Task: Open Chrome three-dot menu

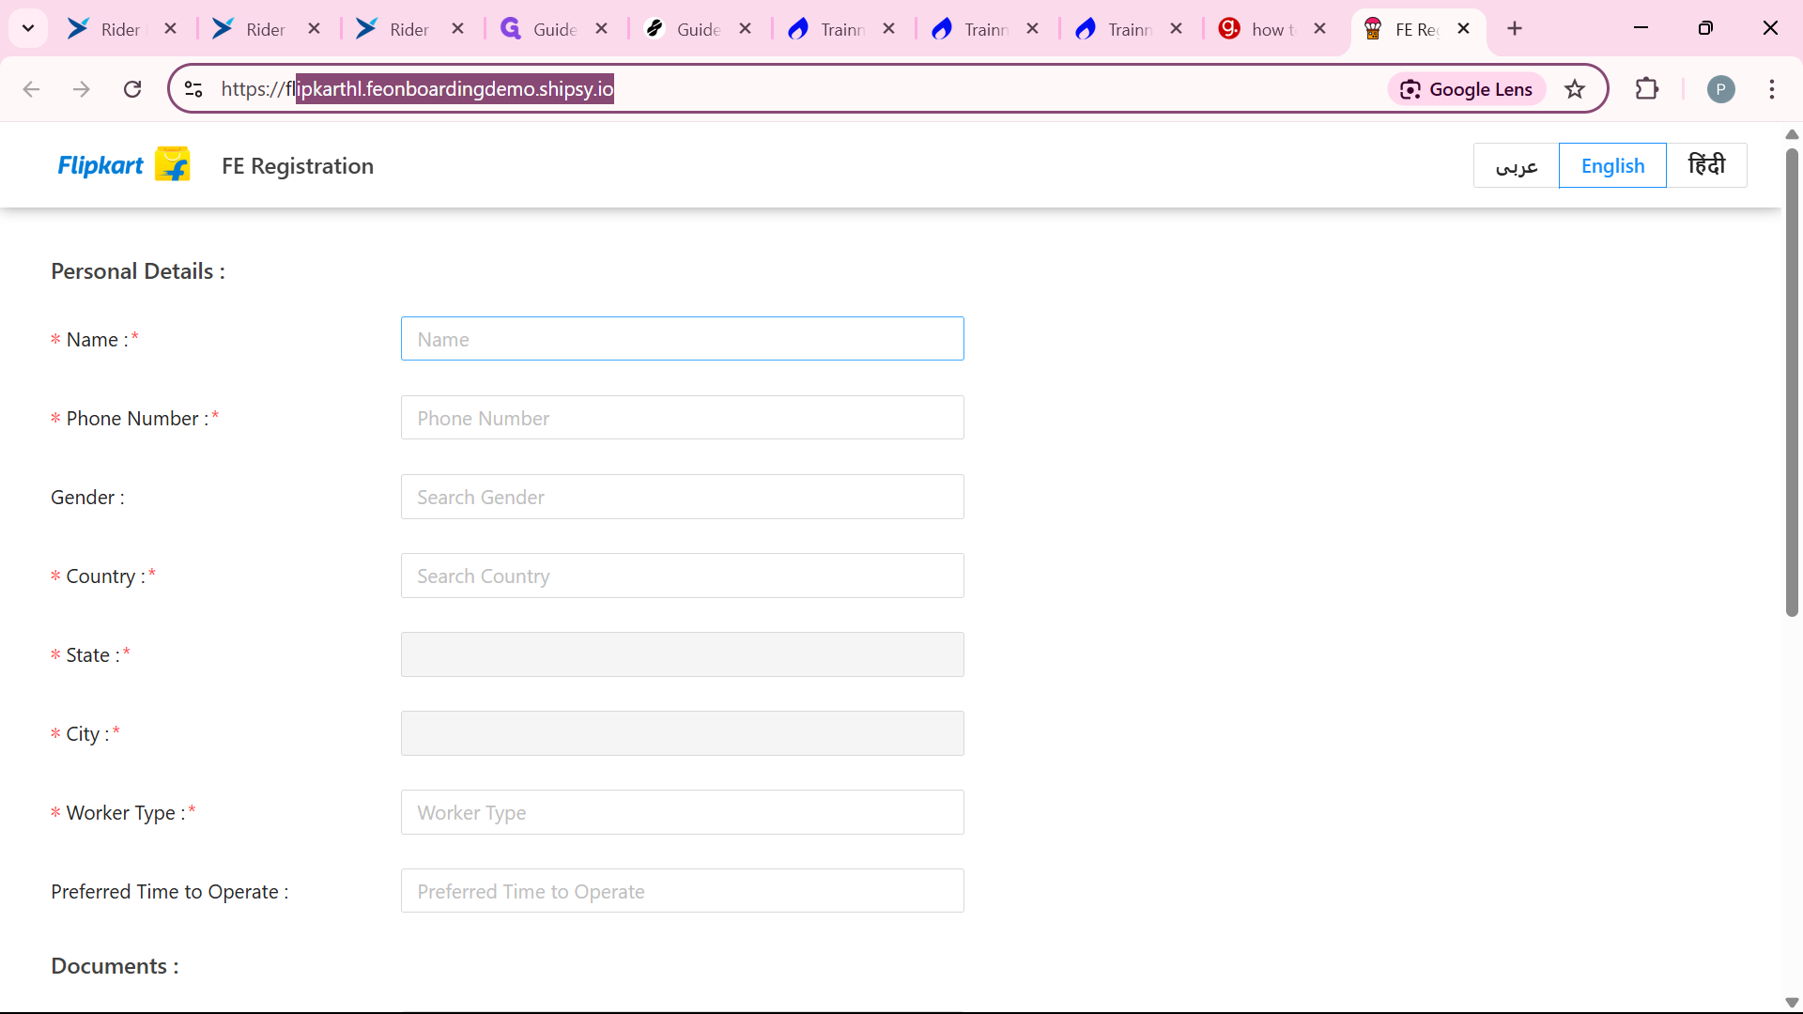Action: [x=1772, y=89]
